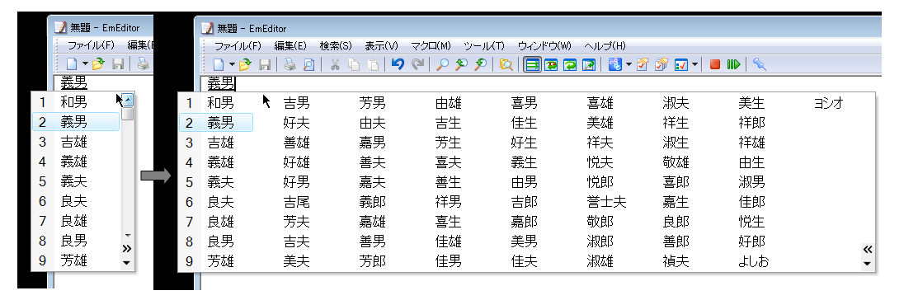The height and width of the screenshot is (300, 904).
Task: Click Properties for All Configurations icon
Action: 662,64
